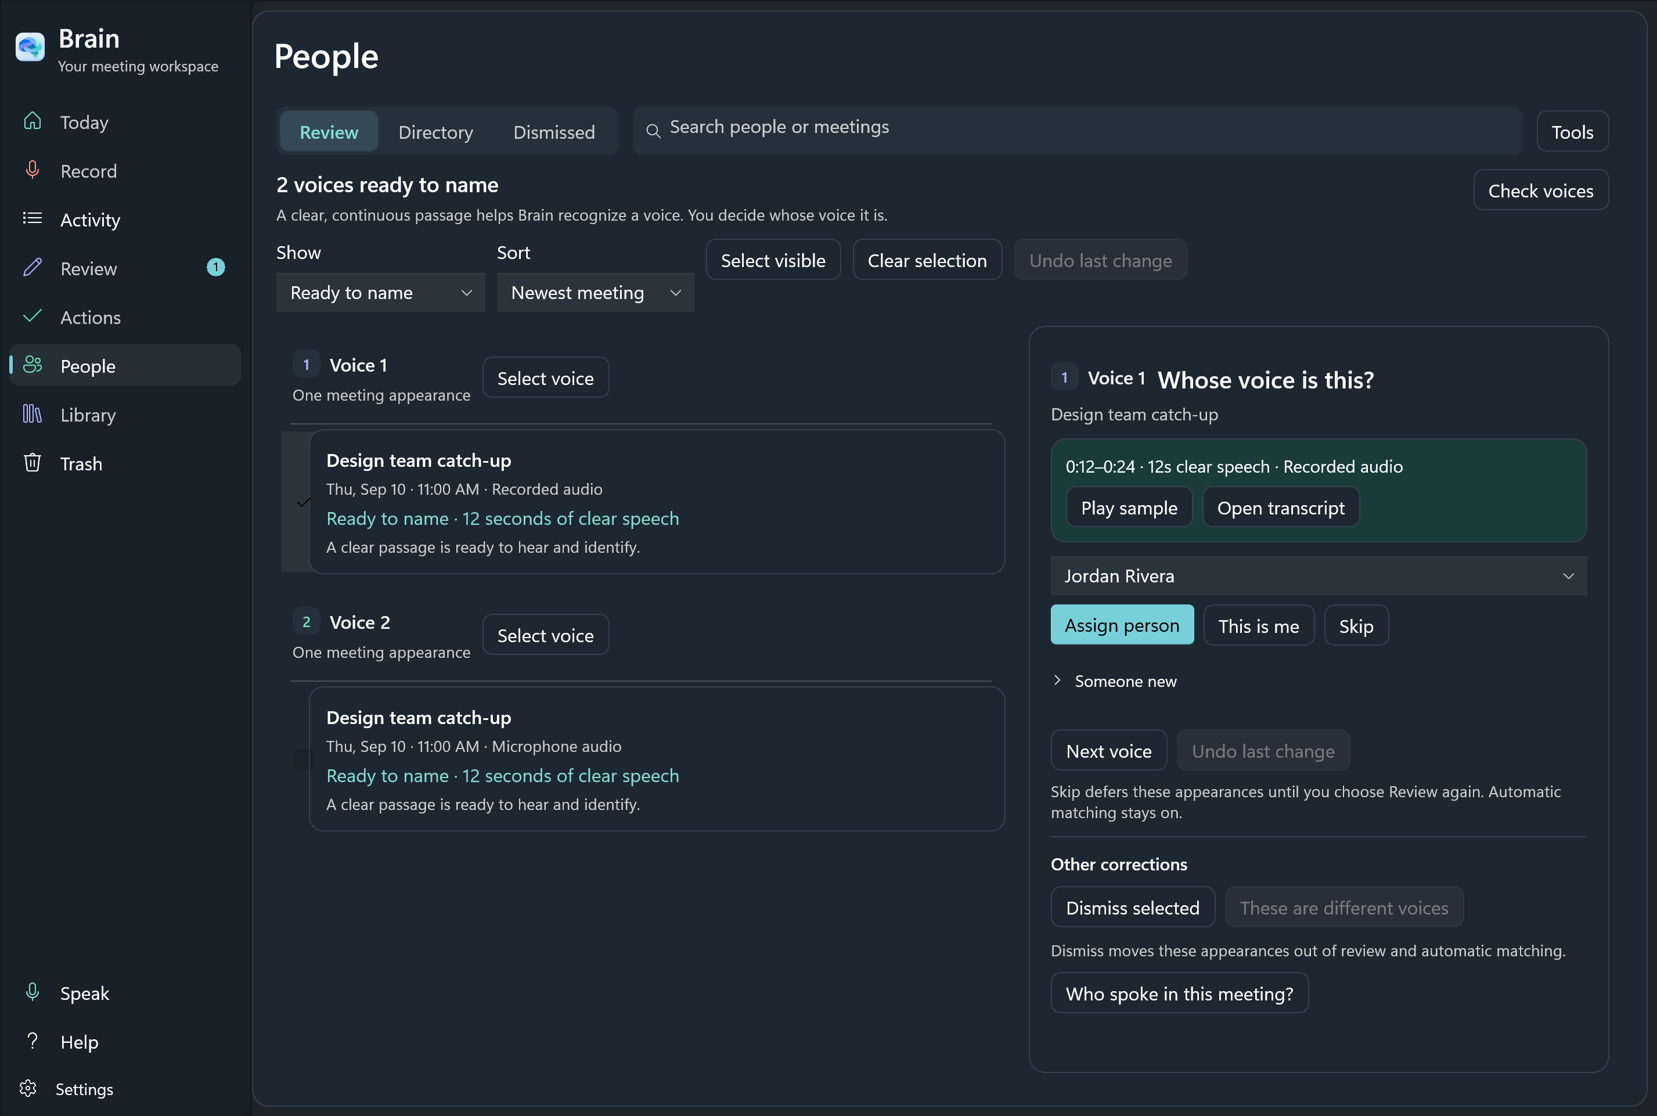
Task: Click Select voice for Voice 2
Action: pos(546,635)
